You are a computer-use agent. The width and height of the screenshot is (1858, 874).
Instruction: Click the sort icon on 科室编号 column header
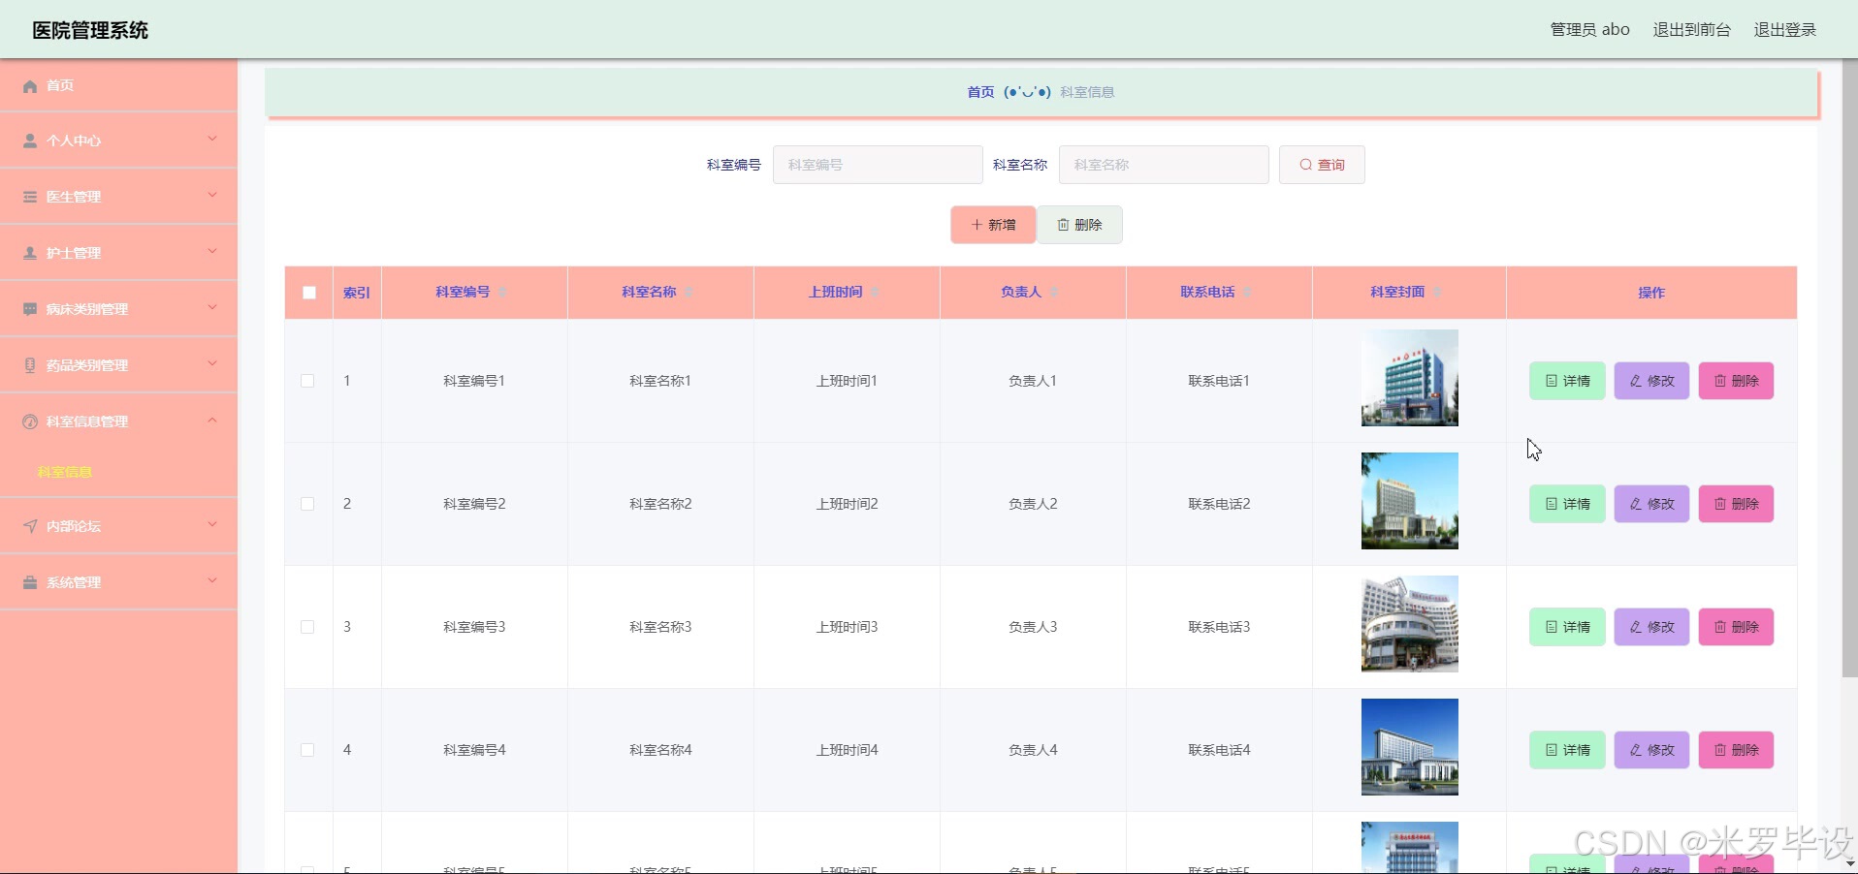pos(502,293)
